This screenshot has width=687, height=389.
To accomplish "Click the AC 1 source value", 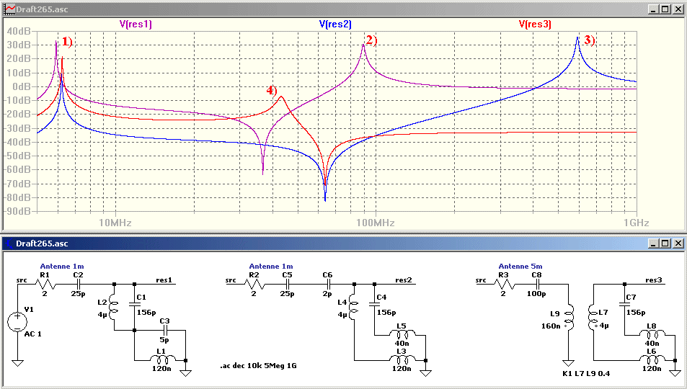I will (x=33, y=334).
